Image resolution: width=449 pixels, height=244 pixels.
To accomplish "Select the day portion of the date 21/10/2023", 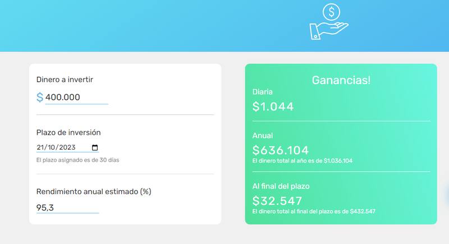I will coord(41,148).
